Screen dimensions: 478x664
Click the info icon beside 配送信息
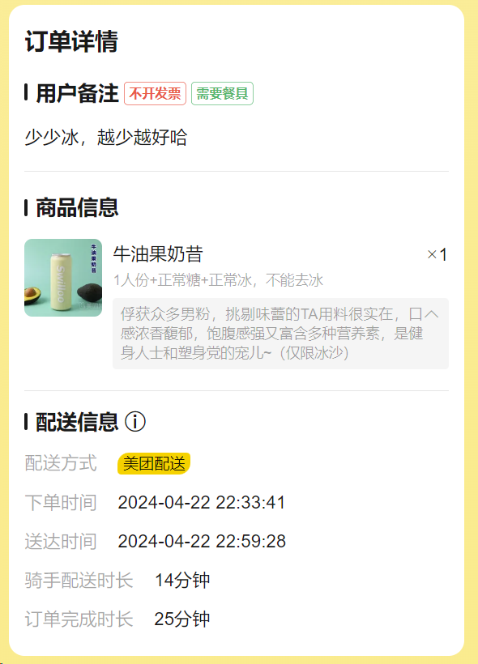(x=135, y=422)
